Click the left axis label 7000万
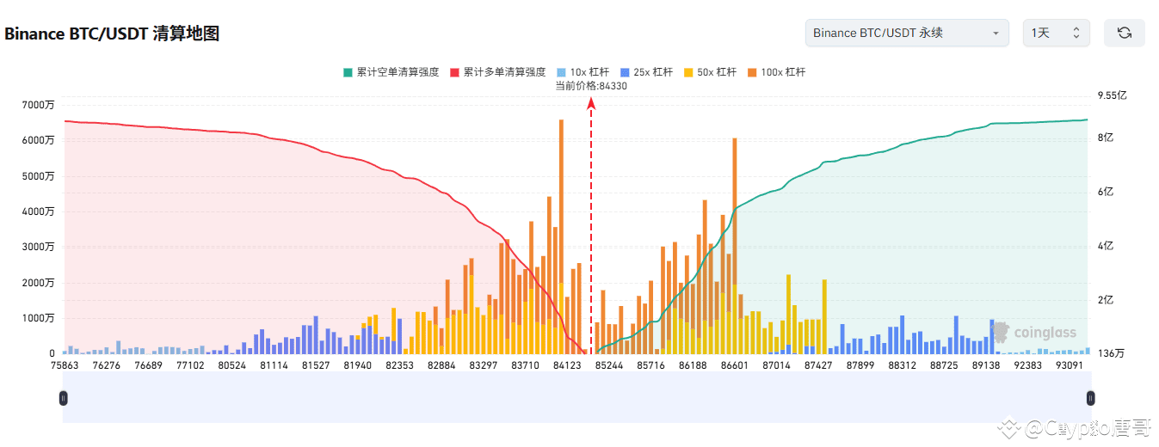This screenshot has height=447, width=1159. click(x=38, y=105)
